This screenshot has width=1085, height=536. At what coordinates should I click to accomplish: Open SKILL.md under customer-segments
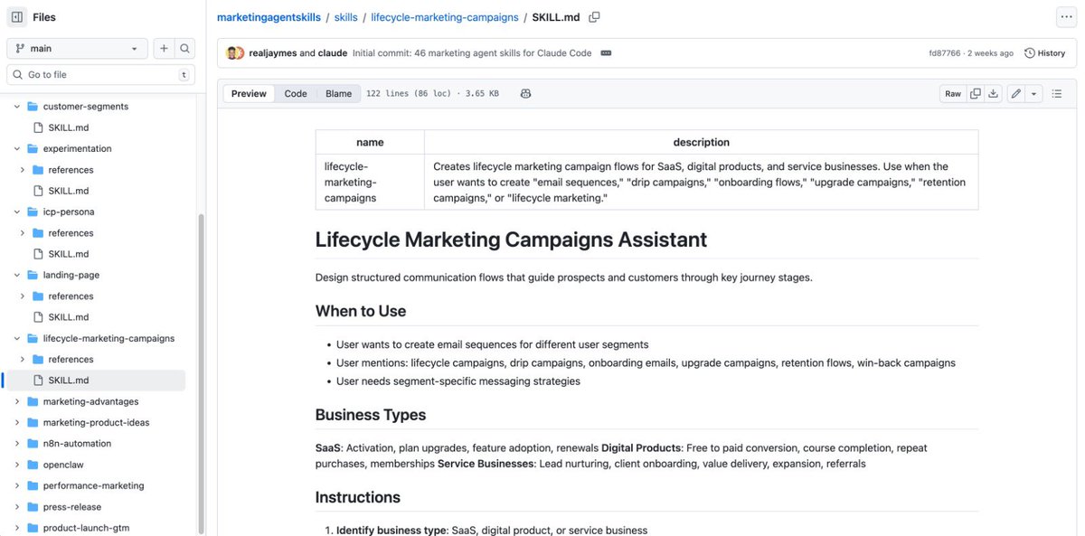click(x=69, y=127)
